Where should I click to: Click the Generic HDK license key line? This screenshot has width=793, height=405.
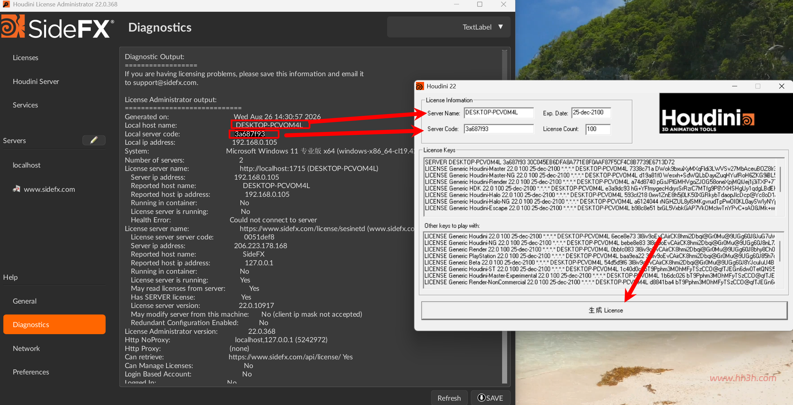coord(600,188)
